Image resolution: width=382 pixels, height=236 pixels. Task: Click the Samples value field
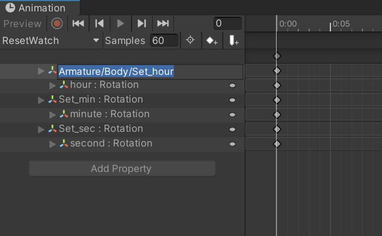click(x=164, y=40)
